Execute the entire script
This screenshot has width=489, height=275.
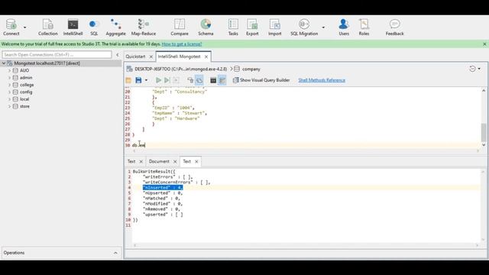tap(158, 80)
